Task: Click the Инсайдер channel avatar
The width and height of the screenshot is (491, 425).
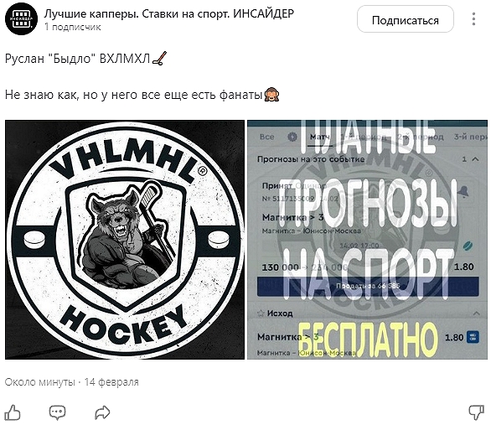Action: 21,18
